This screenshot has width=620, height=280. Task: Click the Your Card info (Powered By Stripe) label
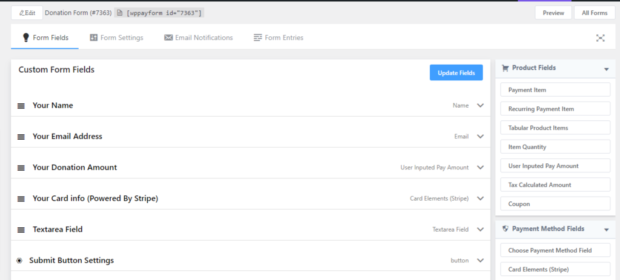click(x=95, y=198)
